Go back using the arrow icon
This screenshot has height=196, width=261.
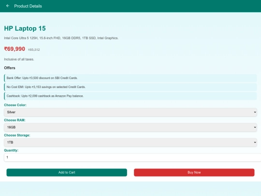(8, 6)
